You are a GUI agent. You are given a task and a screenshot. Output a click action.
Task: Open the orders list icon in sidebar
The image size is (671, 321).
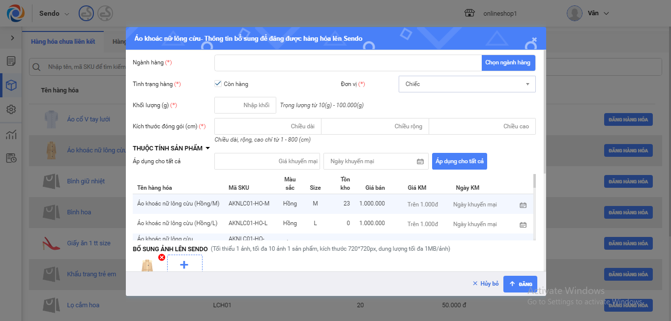click(x=11, y=61)
